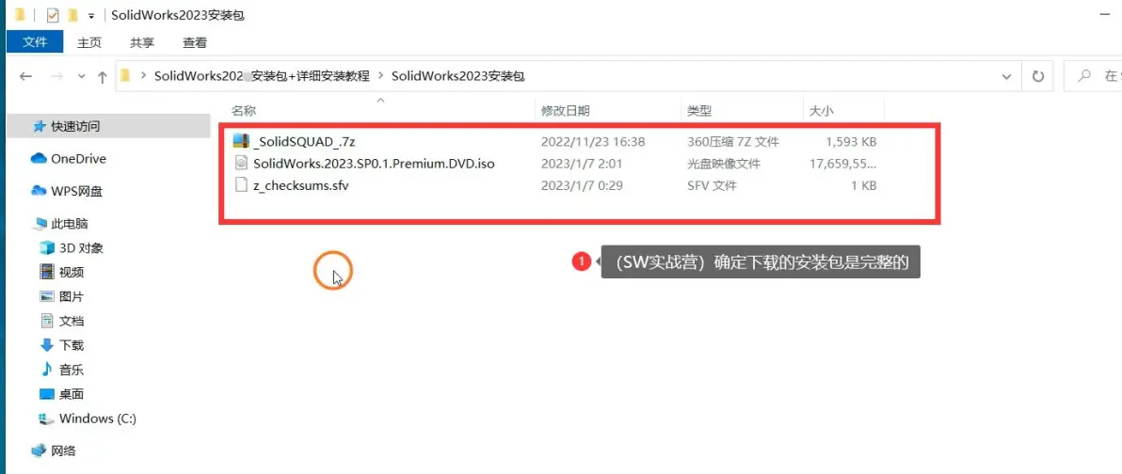Click the Back navigation arrow
The height and width of the screenshot is (474, 1122).
click(x=25, y=76)
